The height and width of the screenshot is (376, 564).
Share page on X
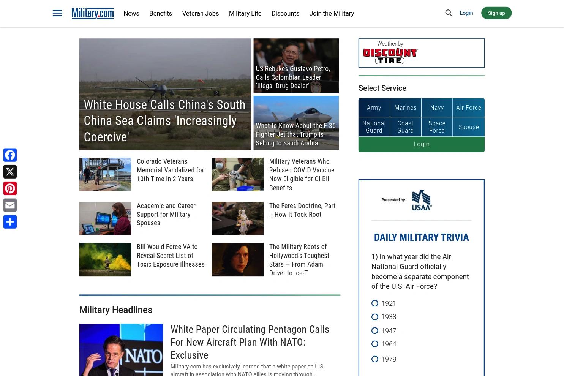[10, 172]
